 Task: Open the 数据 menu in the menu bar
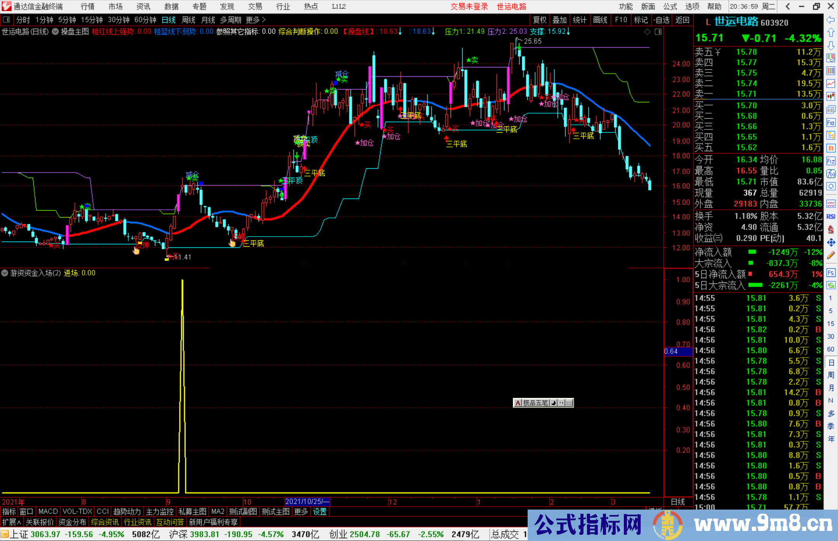click(x=171, y=6)
